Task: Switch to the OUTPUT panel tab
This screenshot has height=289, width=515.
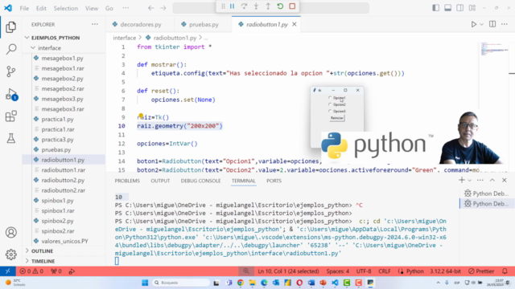Action: point(160,181)
